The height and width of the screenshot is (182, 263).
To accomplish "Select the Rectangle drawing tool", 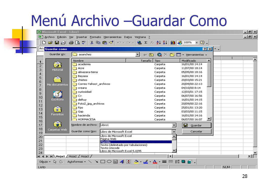I will point(103,162).
